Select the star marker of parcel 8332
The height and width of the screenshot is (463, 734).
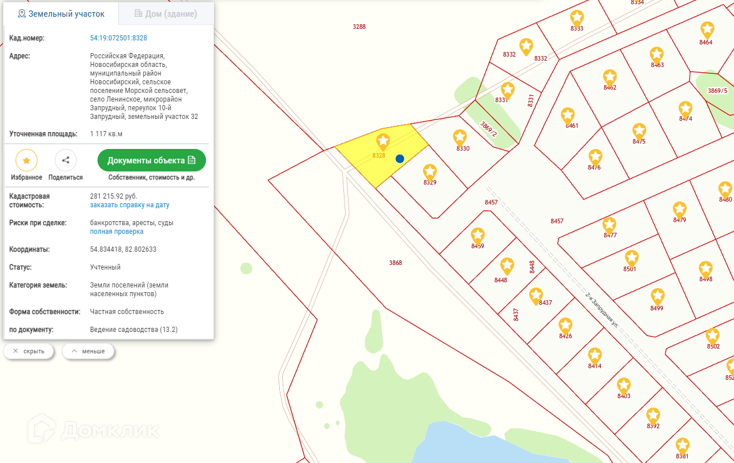(x=526, y=46)
